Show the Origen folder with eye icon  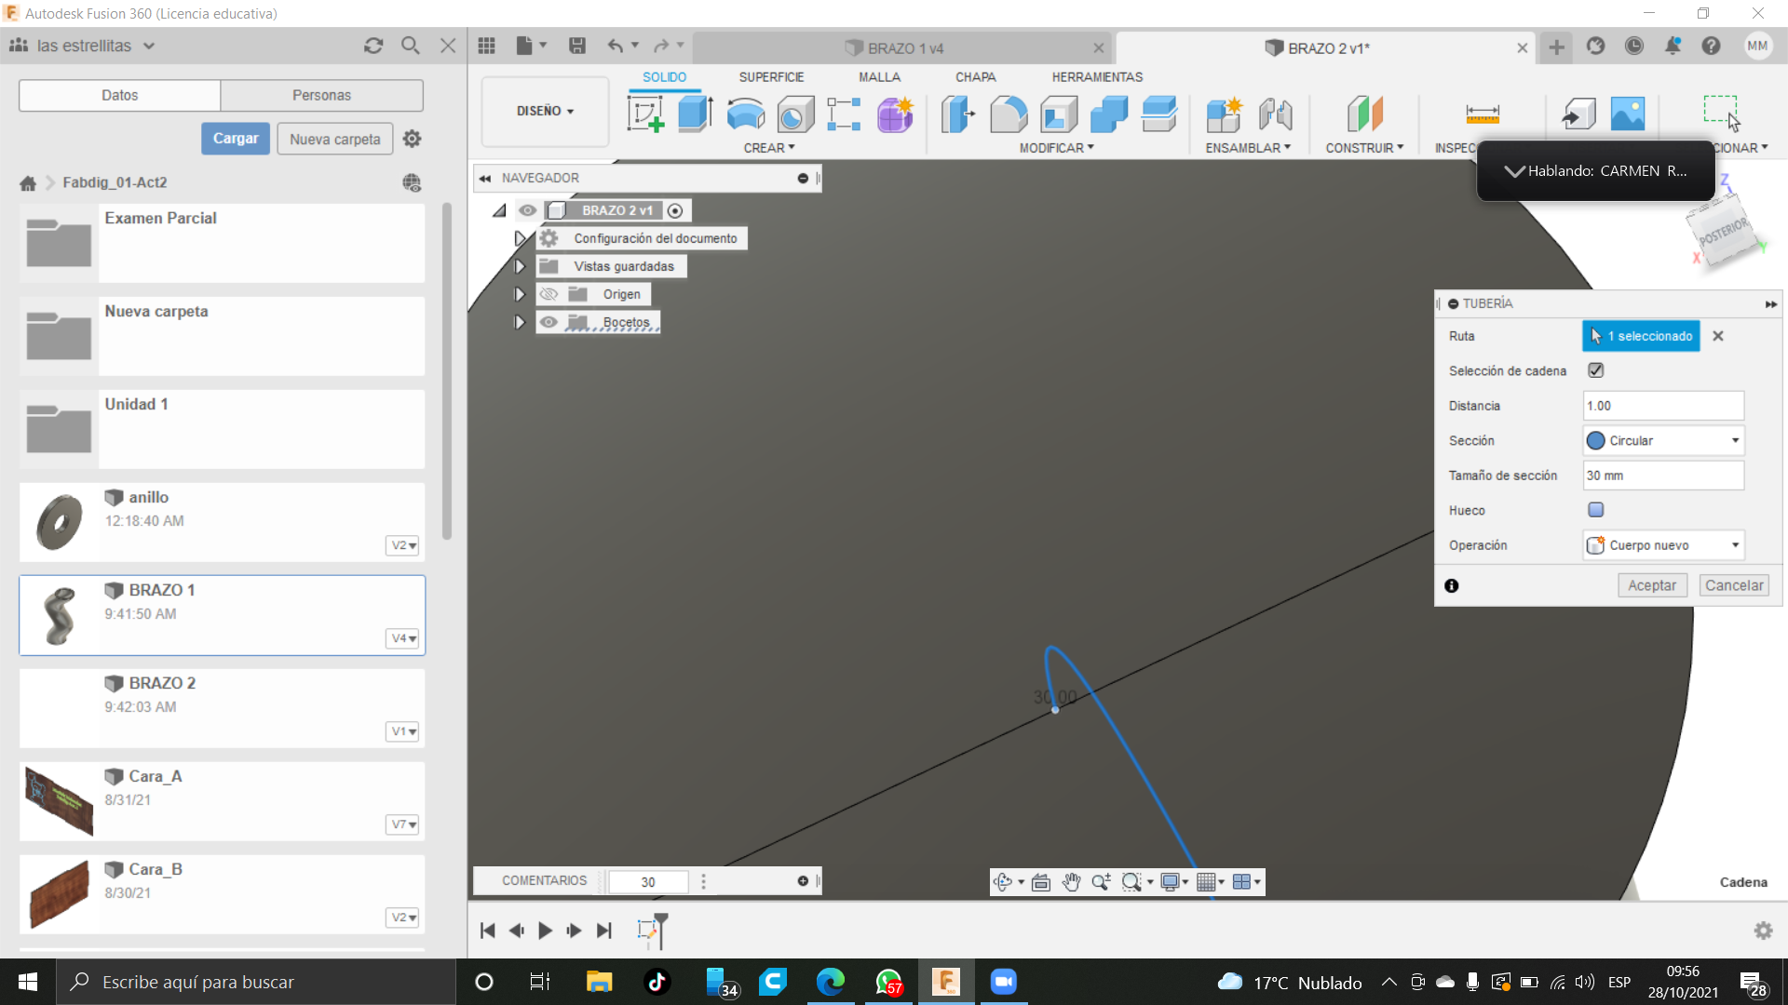549,294
